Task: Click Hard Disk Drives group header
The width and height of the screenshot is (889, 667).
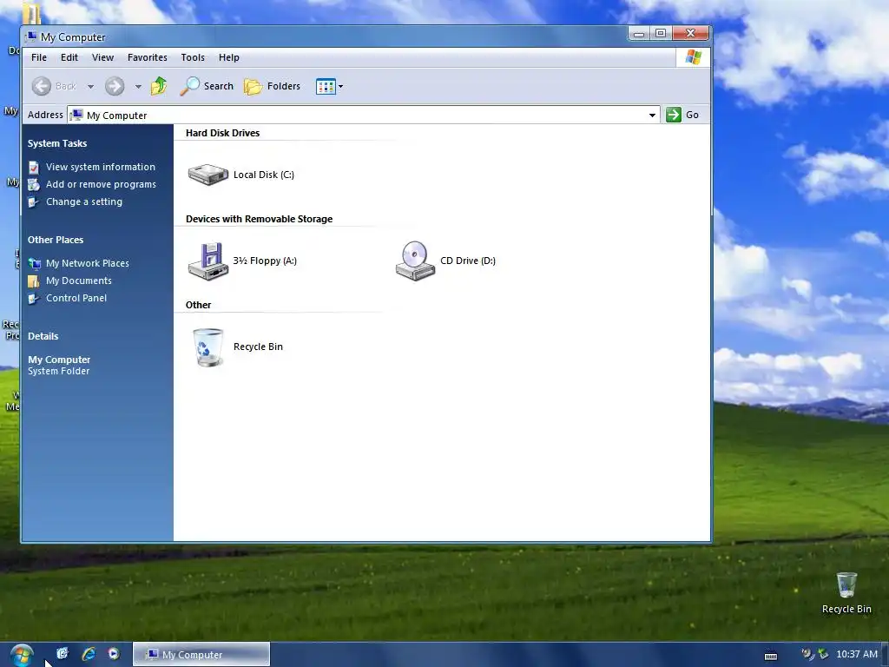Action: click(223, 133)
